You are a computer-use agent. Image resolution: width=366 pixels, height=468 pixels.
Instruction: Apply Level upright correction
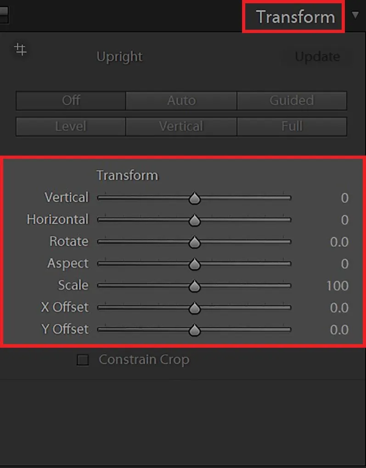click(x=70, y=126)
